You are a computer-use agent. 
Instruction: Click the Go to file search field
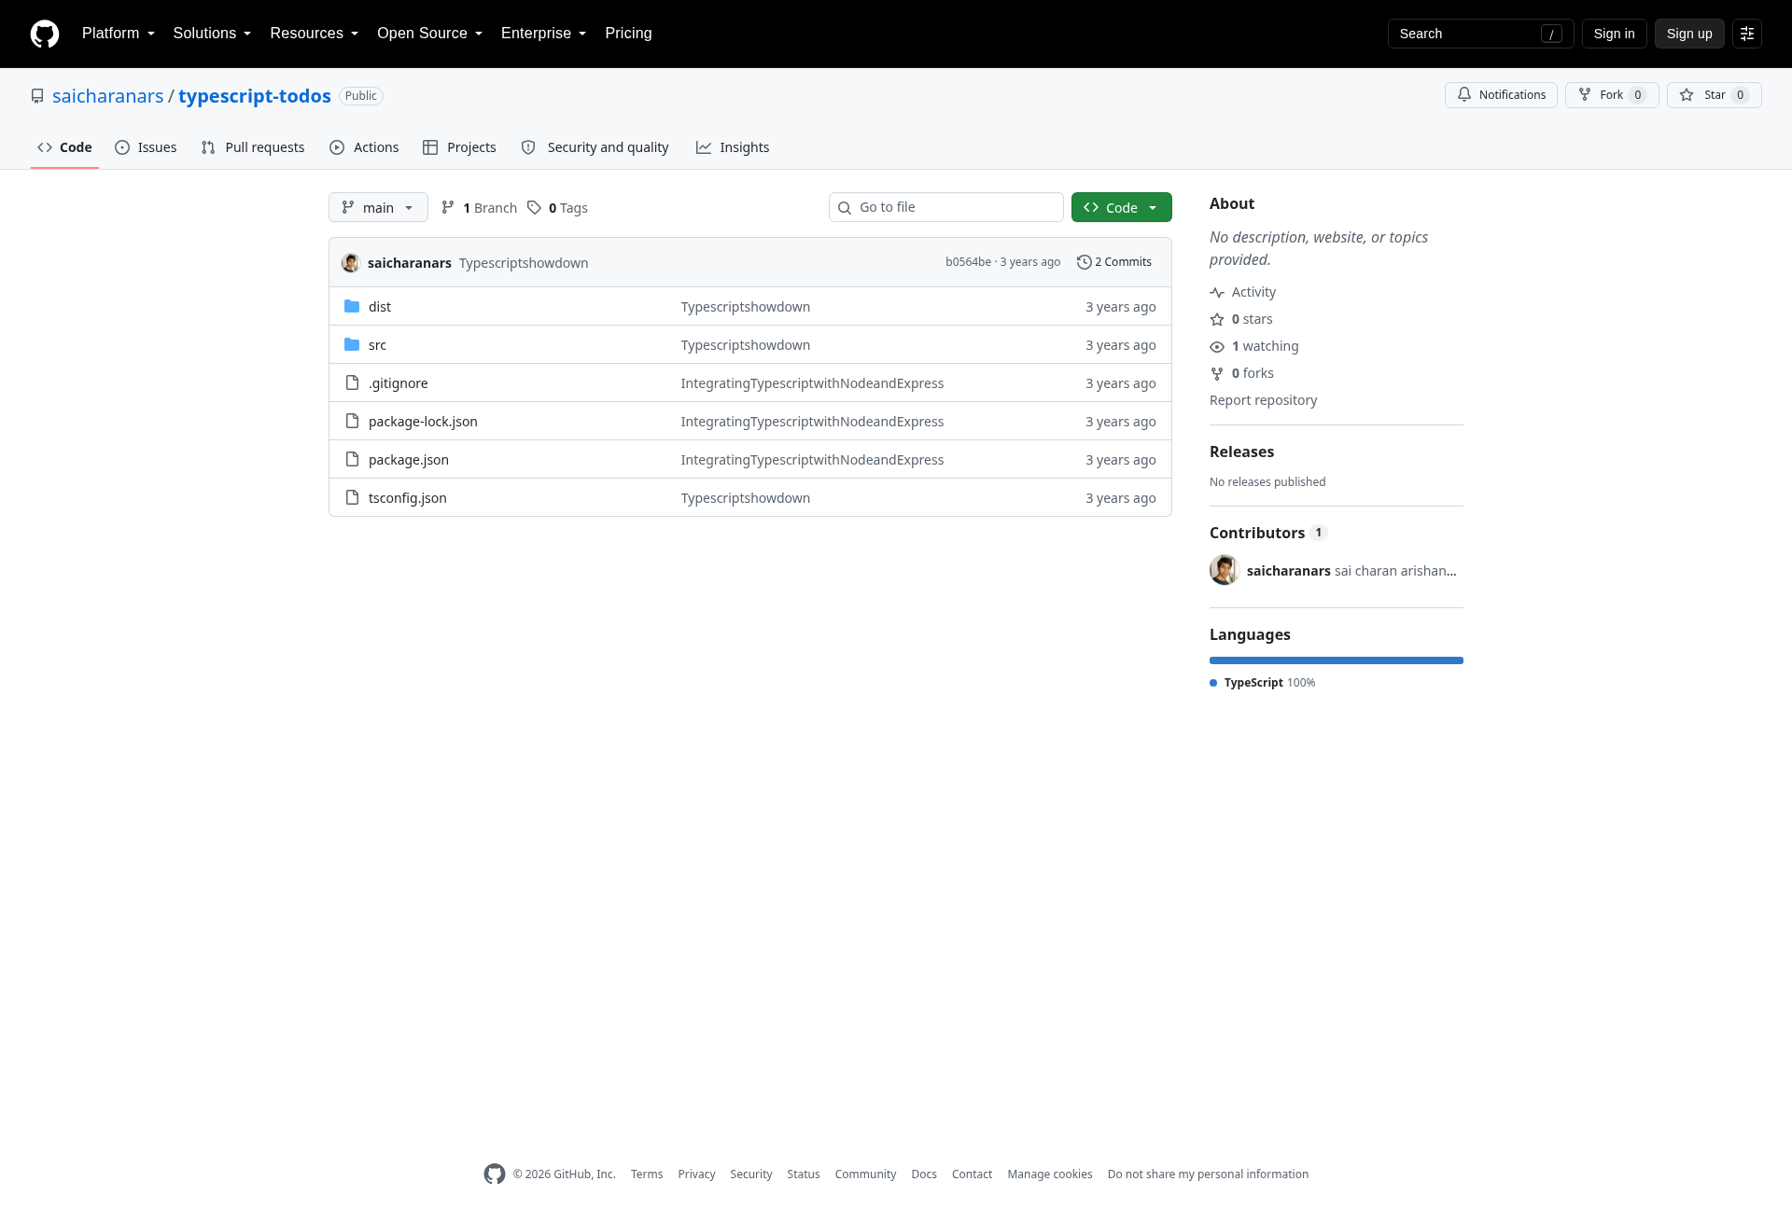pyautogui.click(x=946, y=207)
